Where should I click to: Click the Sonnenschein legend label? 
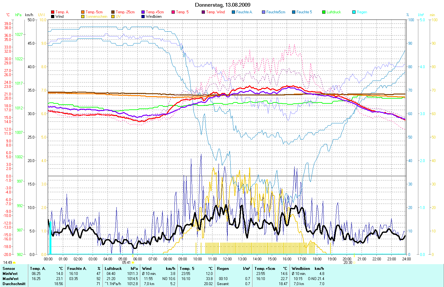click(96, 16)
